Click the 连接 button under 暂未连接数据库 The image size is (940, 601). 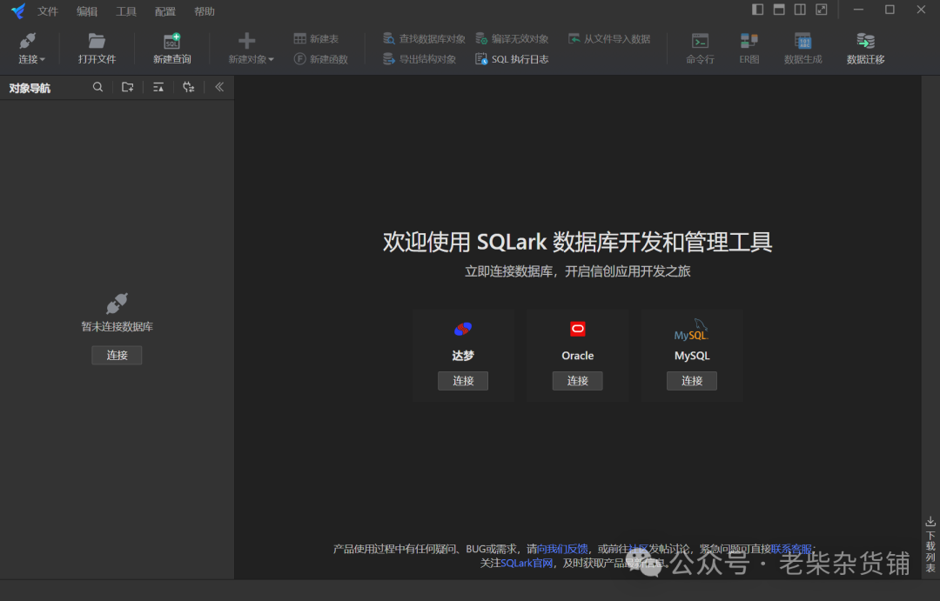117,356
